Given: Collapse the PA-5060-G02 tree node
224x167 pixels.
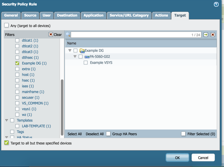Looking at the screenshot, I should (75, 57).
